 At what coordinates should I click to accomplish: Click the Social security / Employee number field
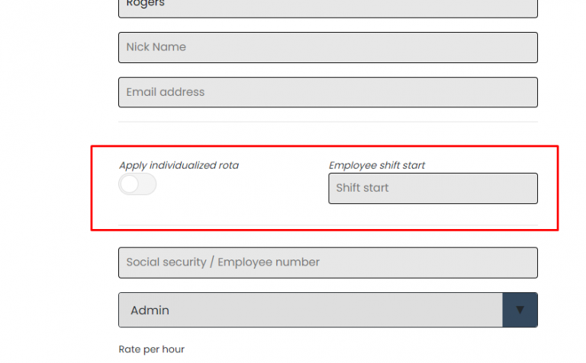pyautogui.click(x=327, y=263)
